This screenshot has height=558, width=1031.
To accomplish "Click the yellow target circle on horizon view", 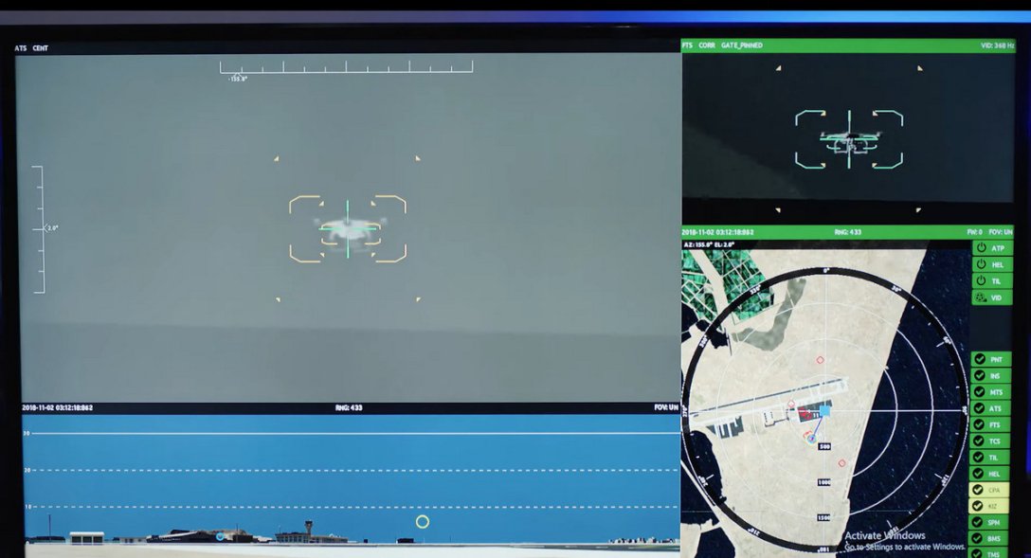I will [423, 522].
